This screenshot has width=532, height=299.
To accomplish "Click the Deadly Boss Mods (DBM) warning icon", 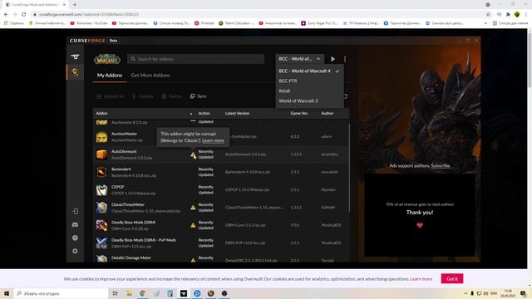I will pyautogui.click(x=193, y=225).
